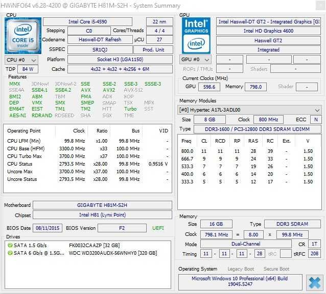Viewport: 326px width, 294px height.
Task: Click the Legacy Boot label
Action: pos(241,269)
